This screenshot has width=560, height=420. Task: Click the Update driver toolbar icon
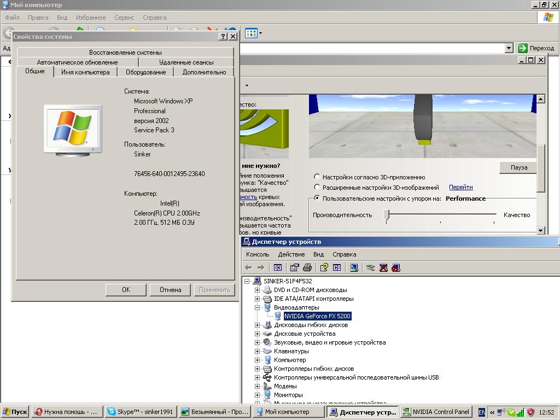coord(370,267)
